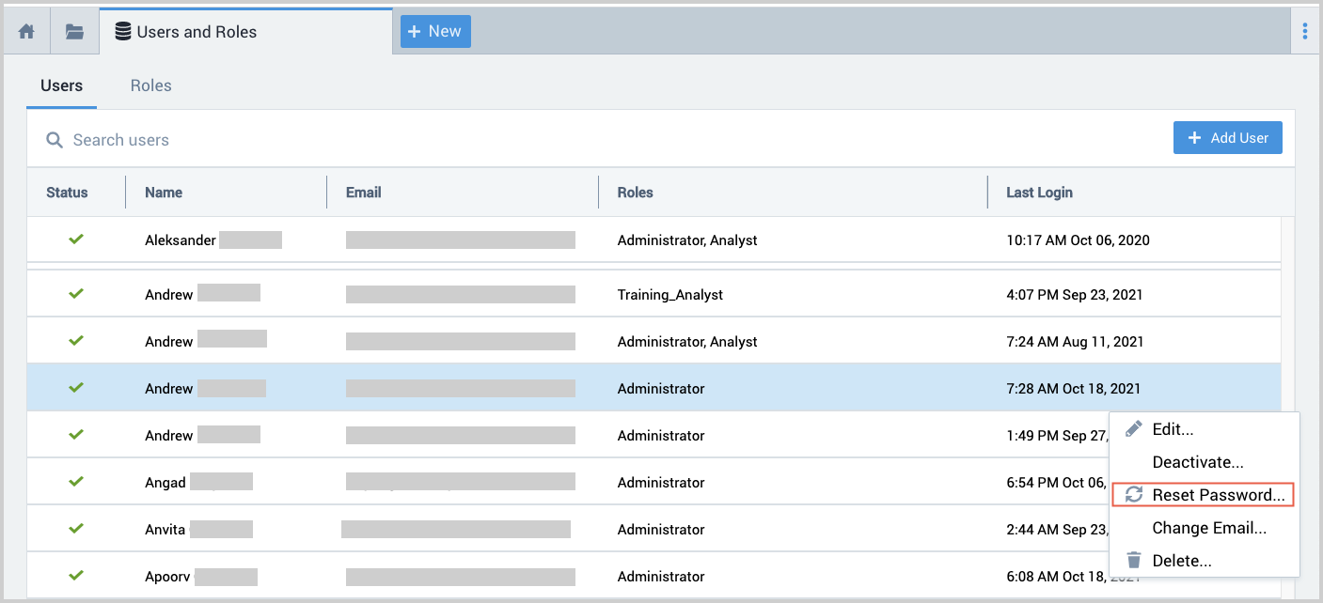This screenshot has width=1323, height=603.
Task: Click the trash icon beside Delete
Action: point(1134,561)
